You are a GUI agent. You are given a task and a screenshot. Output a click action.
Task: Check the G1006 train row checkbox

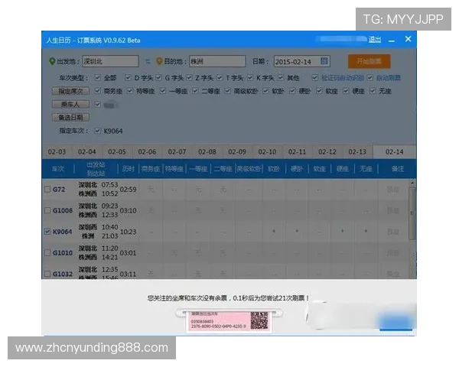(x=47, y=210)
